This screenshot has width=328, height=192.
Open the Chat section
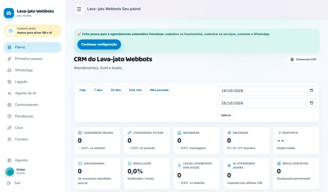coord(32,128)
